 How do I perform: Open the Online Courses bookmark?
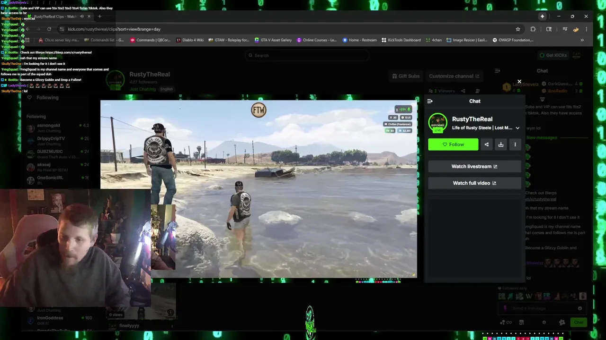pyautogui.click(x=316, y=40)
